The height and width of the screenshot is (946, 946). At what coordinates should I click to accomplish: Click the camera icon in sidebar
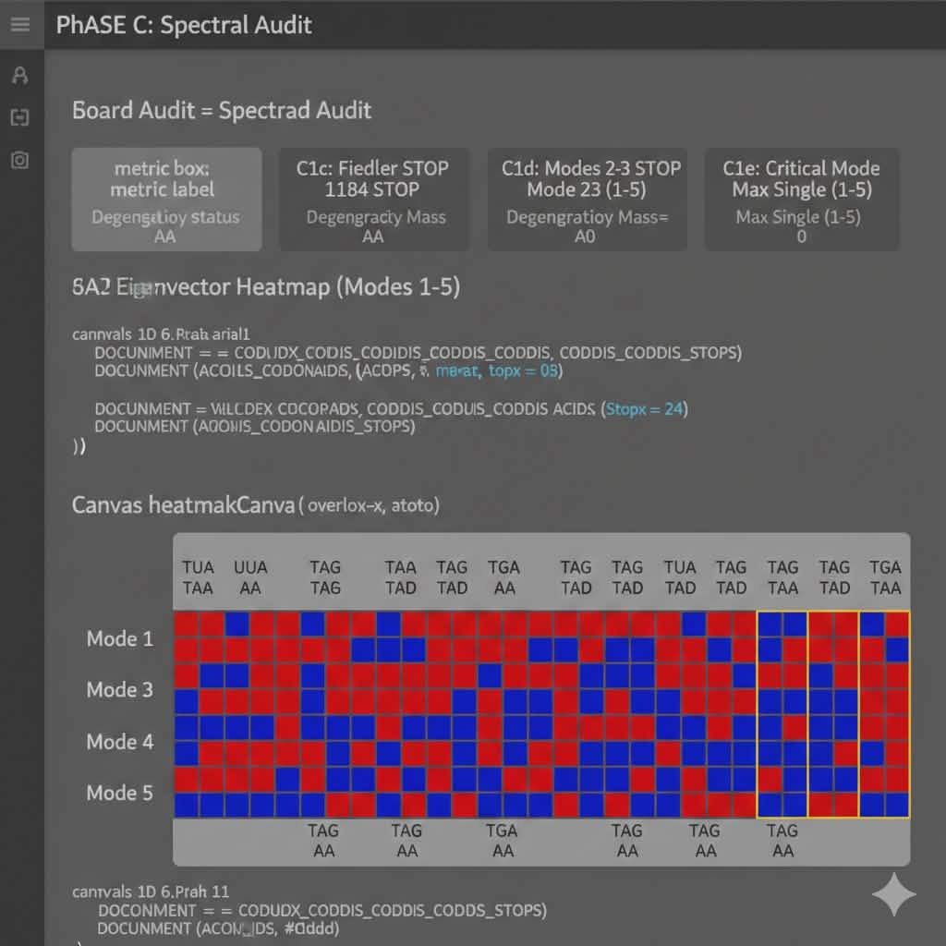coord(19,160)
